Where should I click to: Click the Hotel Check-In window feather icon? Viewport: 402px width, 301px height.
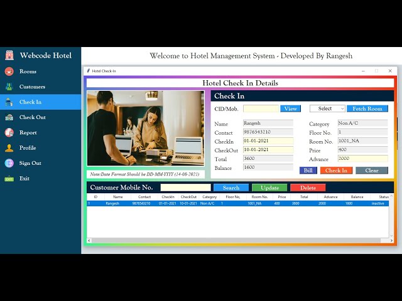coord(88,71)
